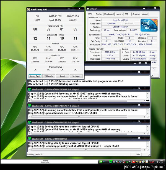Open the Messenger buddies tray icon

point(117,162)
